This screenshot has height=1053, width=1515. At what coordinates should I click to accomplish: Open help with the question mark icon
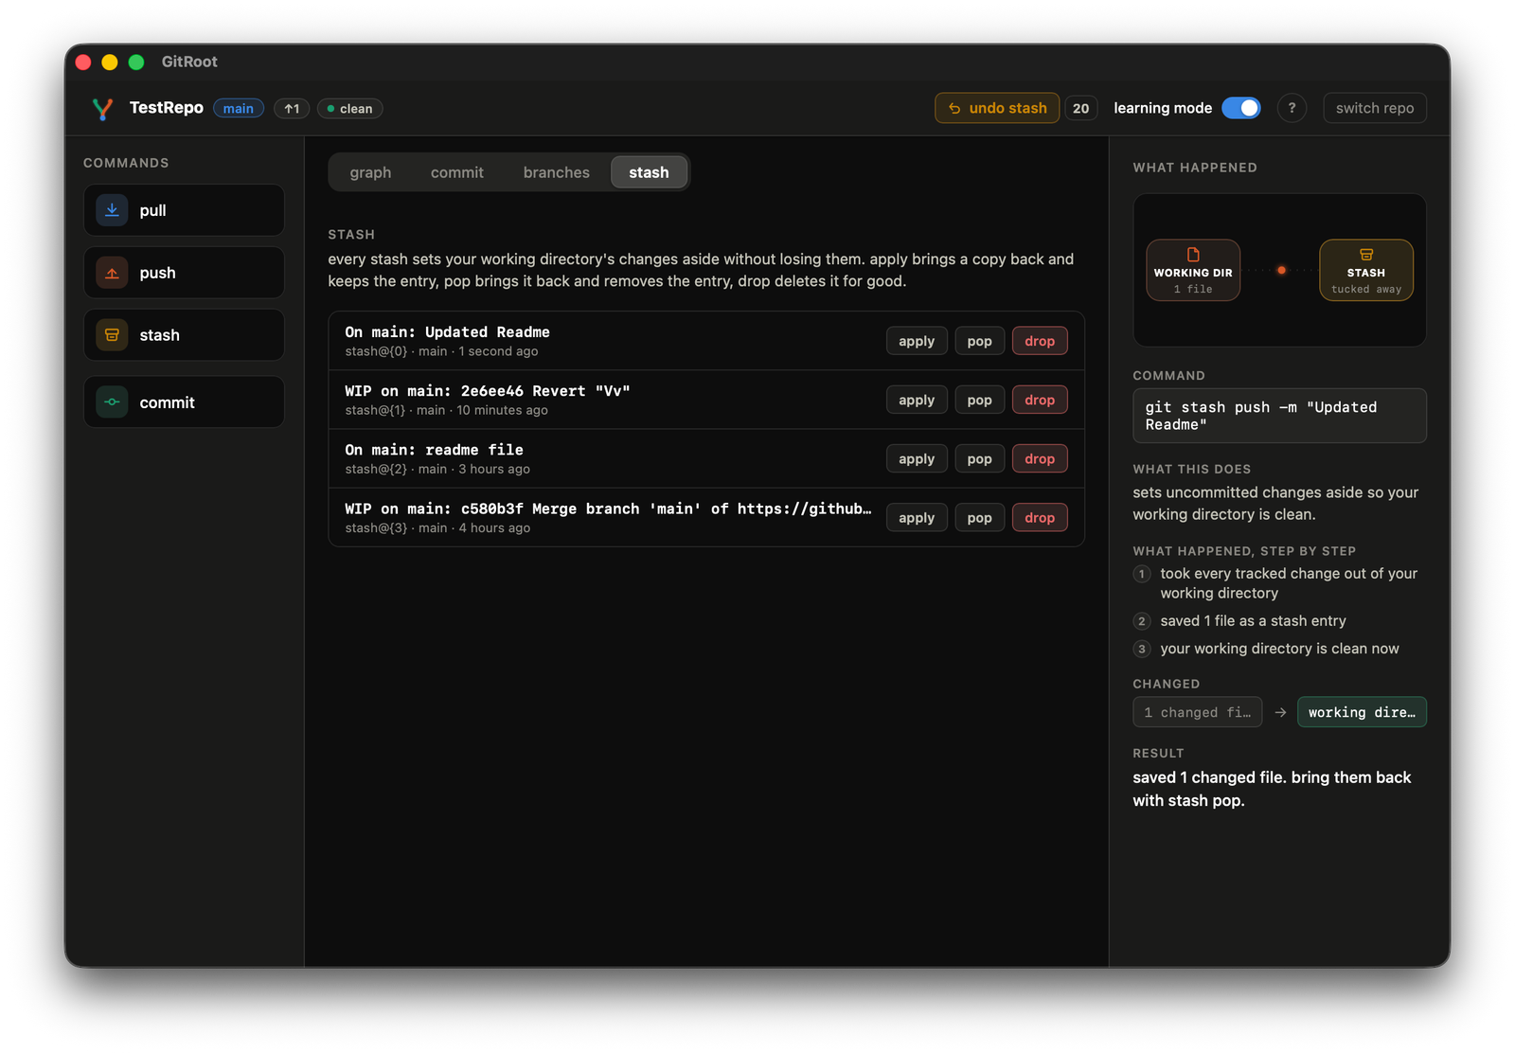pos(1292,108)
